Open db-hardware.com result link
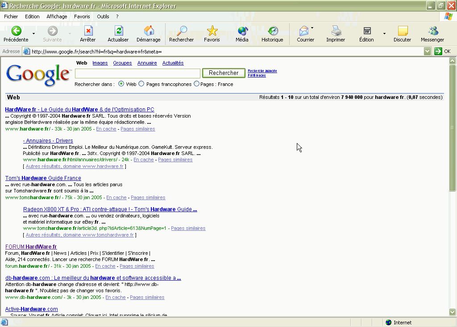The image size is (457, 327). point(93,278)
